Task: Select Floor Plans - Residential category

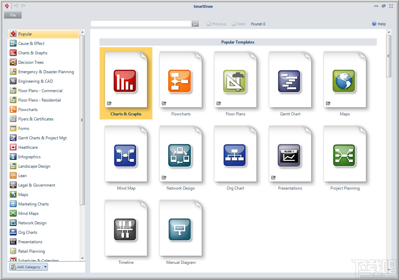Action: 44,100
